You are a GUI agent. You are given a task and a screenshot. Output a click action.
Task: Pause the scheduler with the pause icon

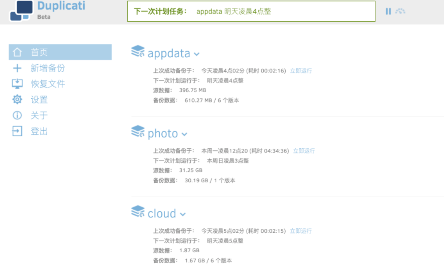tap(388, 11)
